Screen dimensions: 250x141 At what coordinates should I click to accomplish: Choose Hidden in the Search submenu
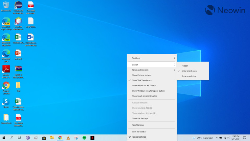(192, 66)
